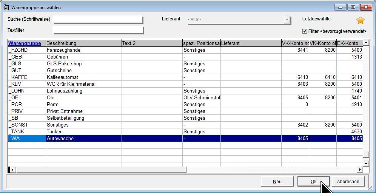The width and height of the screenshot is (376, 193).
Task: Click the horizontal scrollbar left arrow
Action: [x=11, y=170]
